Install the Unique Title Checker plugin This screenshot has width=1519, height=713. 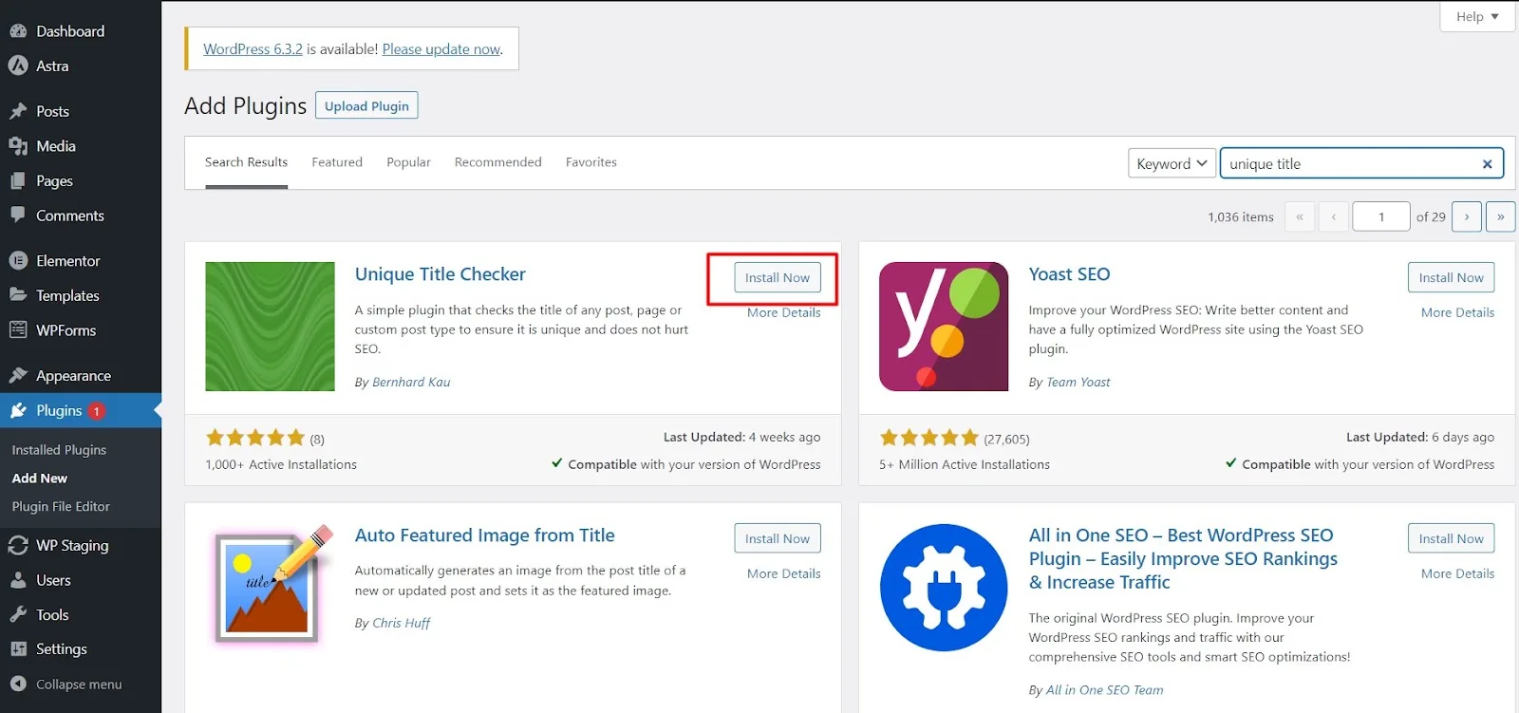777,277
